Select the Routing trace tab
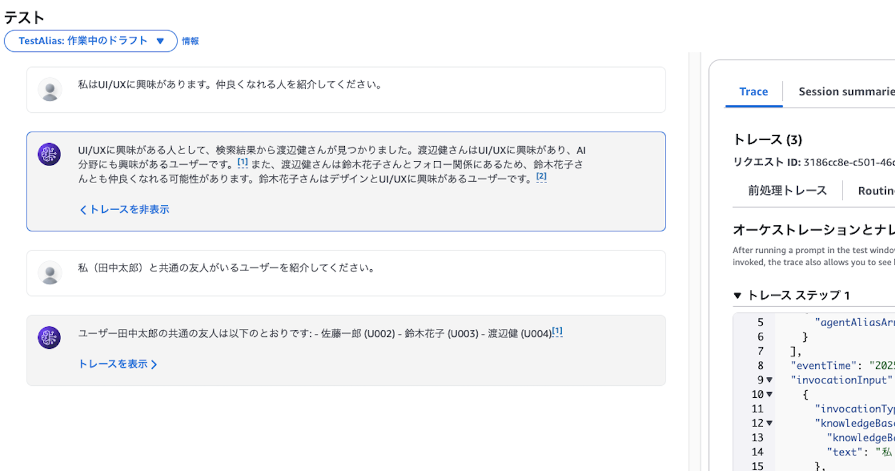The image size is (895, 471). click(876, 191)
